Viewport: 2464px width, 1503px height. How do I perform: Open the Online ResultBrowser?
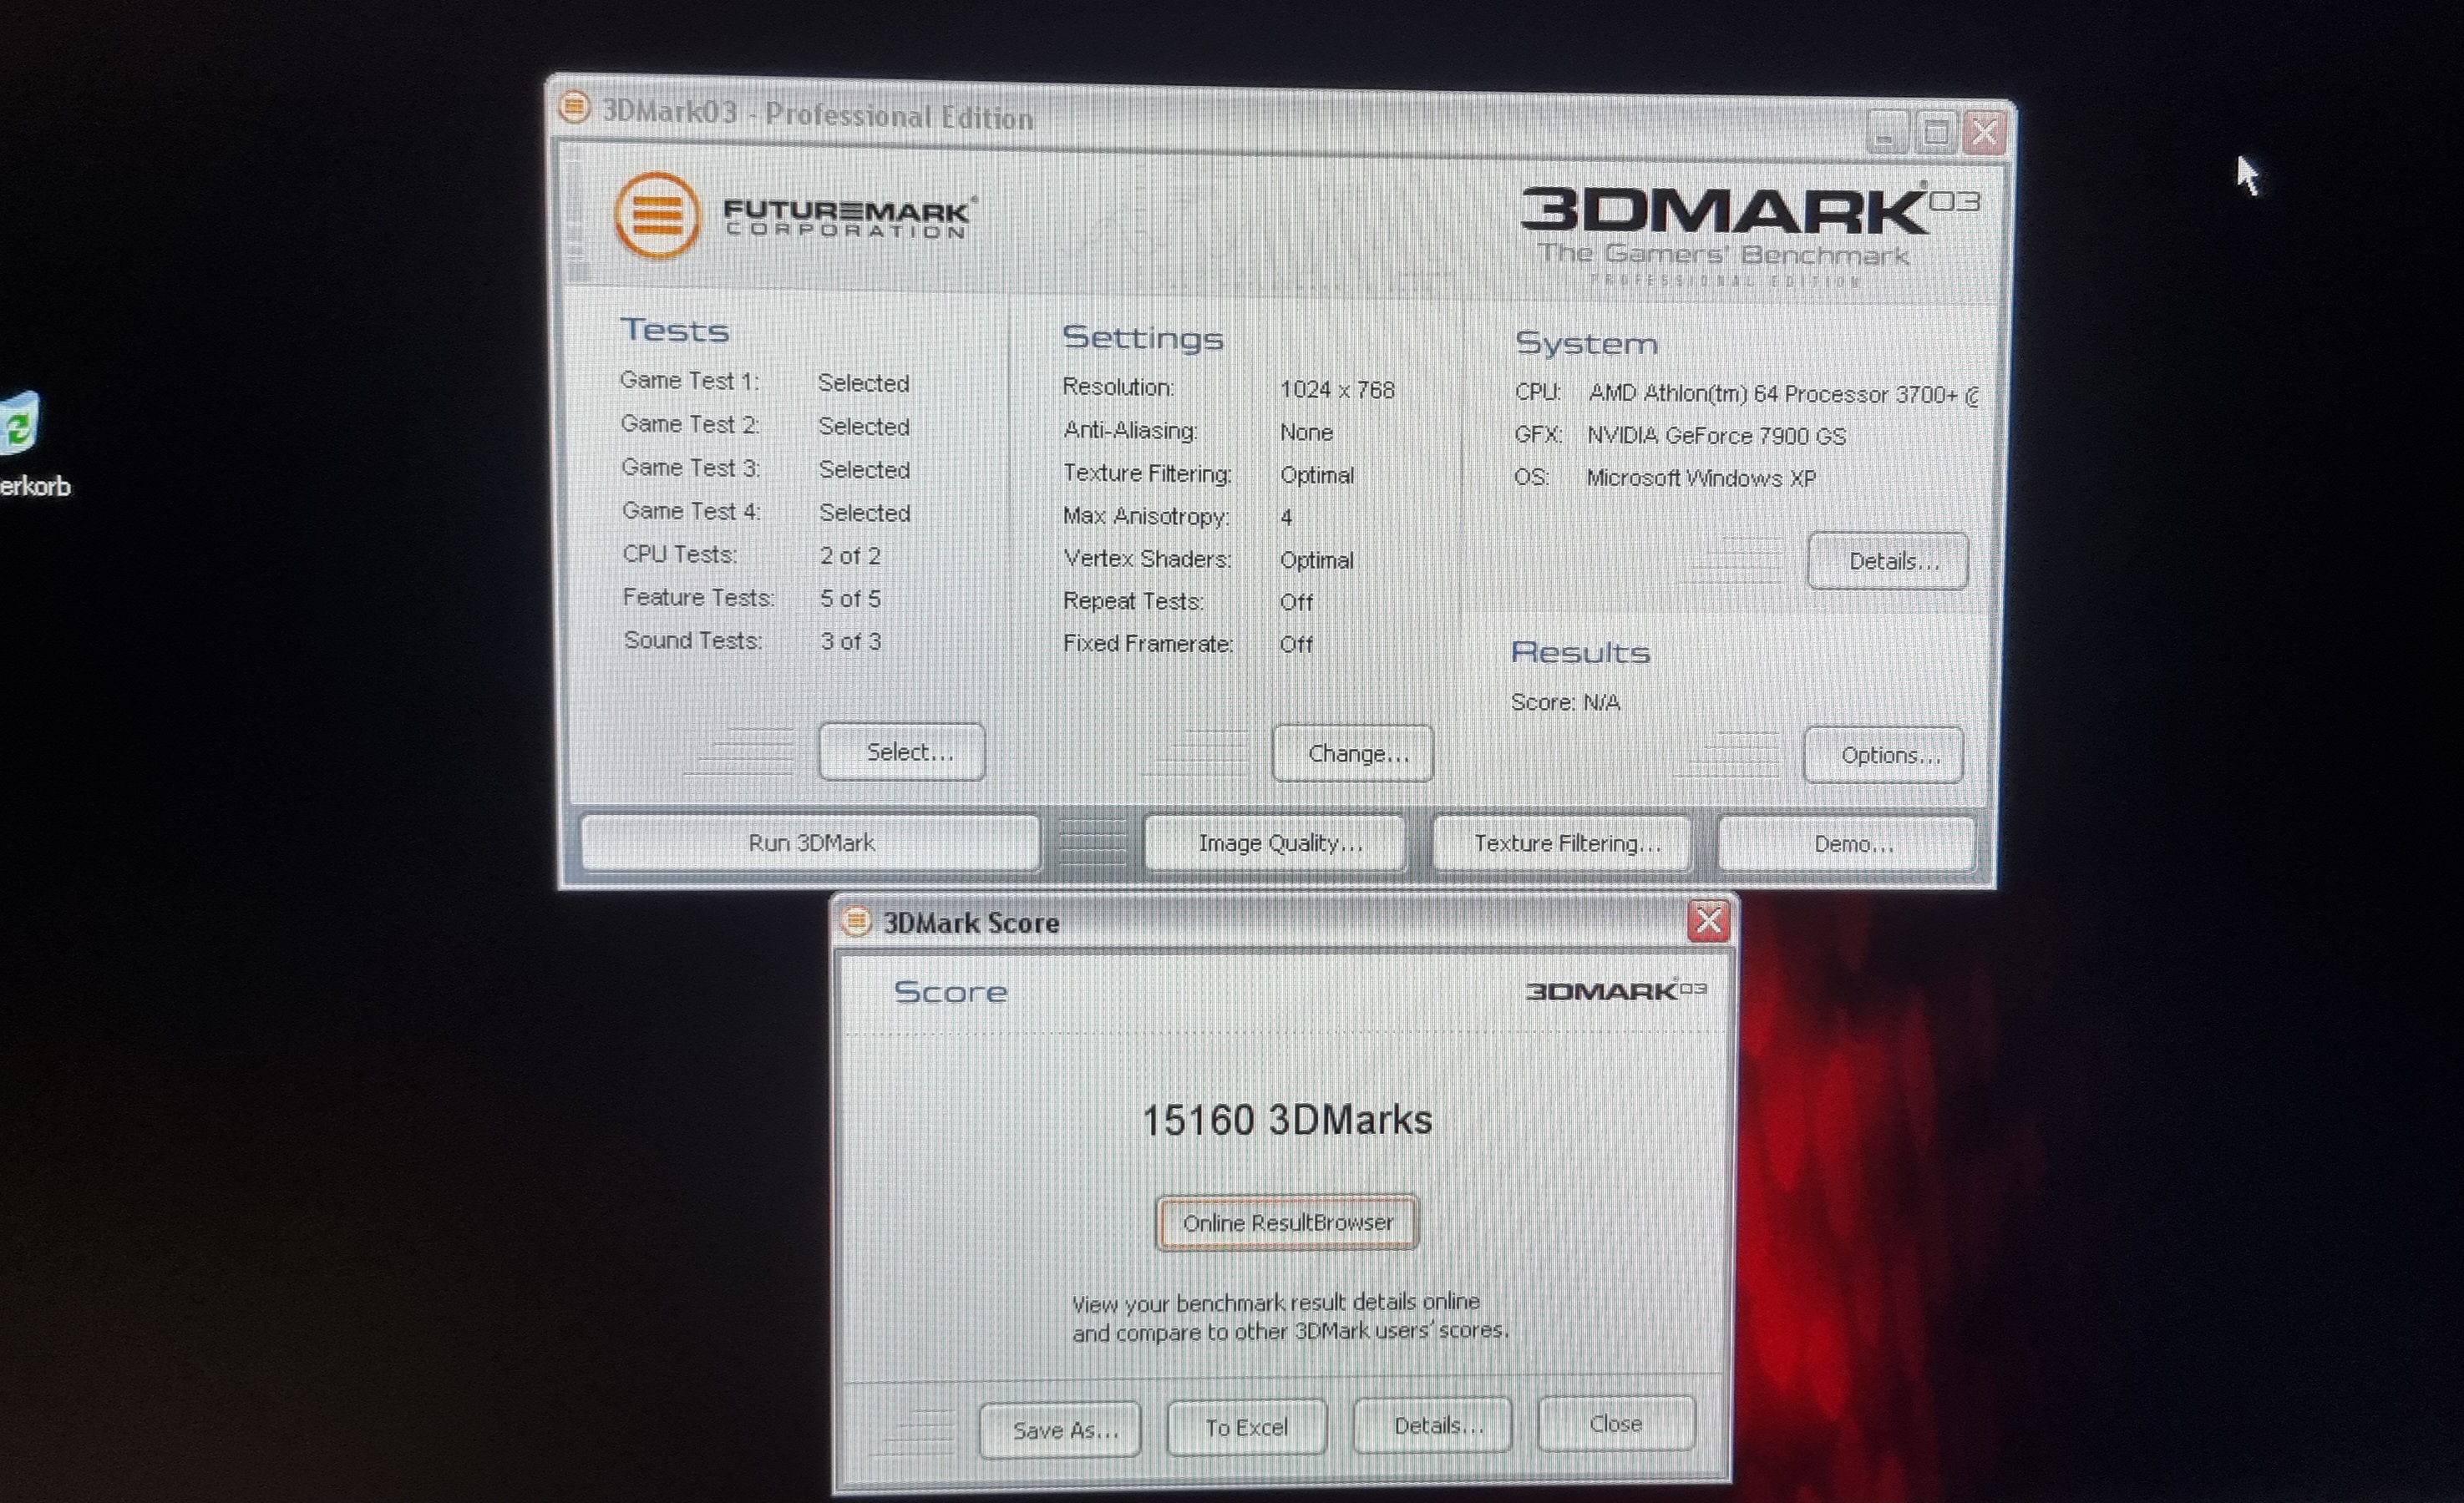[x=1287, y=1222]
